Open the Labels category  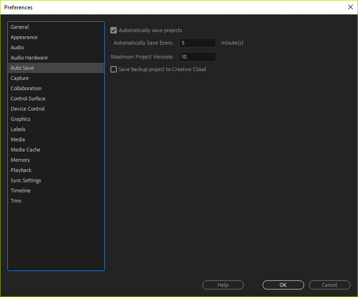point(18,129)
